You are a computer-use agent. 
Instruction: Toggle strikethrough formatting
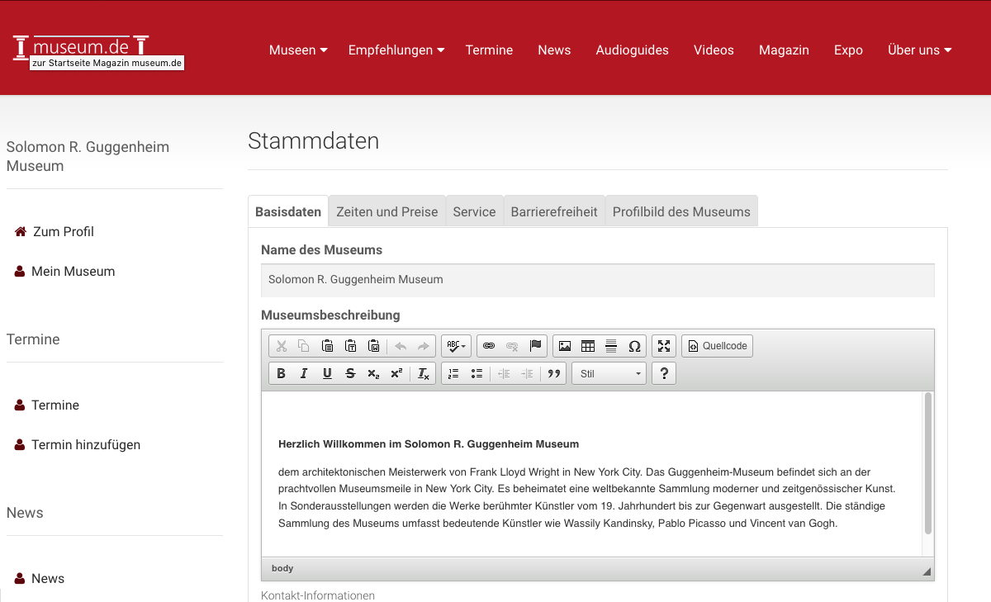coord(350,374)
